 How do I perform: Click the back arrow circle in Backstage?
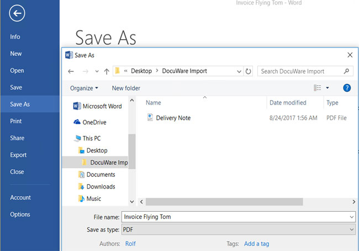(17, 14)
